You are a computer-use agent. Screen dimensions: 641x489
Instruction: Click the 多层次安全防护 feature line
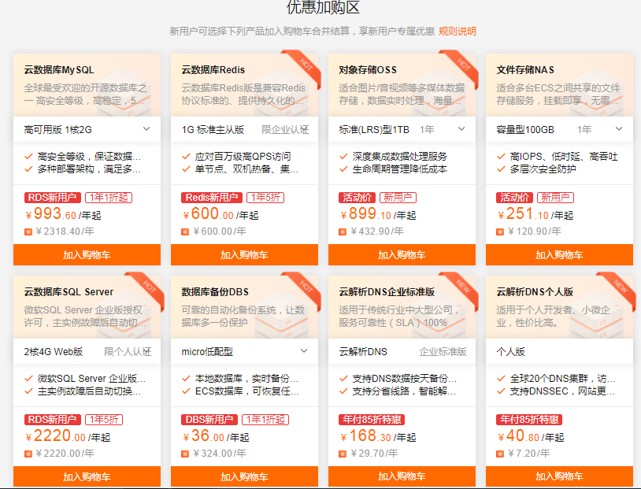[543, 169]
